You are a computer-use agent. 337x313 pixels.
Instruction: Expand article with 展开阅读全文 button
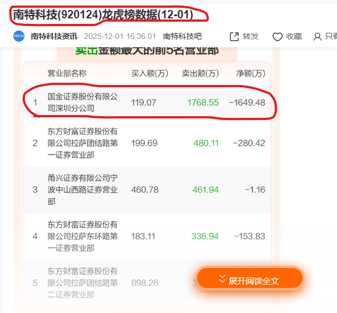click(x=250, y=278)
